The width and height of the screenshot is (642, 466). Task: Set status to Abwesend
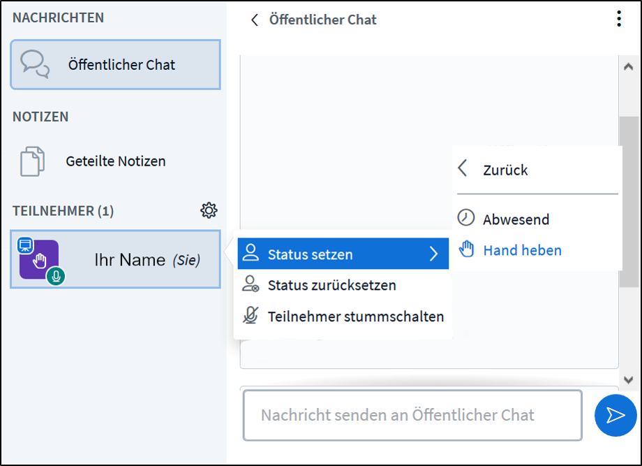tap(516, 219)
